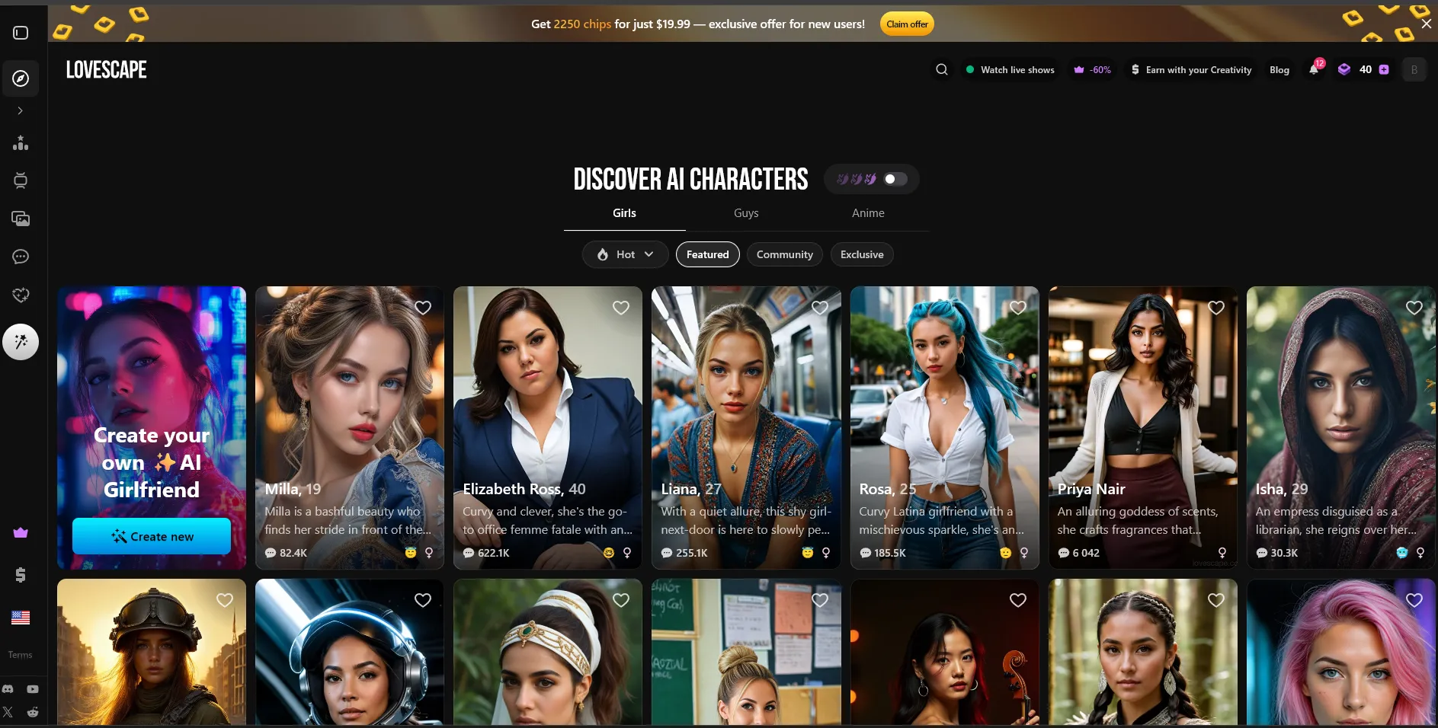
Task: Click the purple plus to add chips
Action: pos(1384,69)
